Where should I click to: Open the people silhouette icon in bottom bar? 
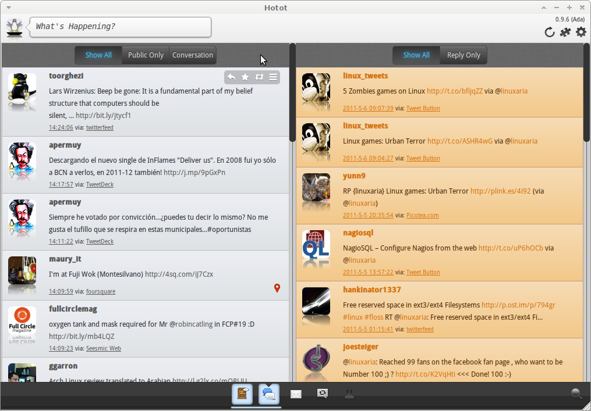coord(349,394)
